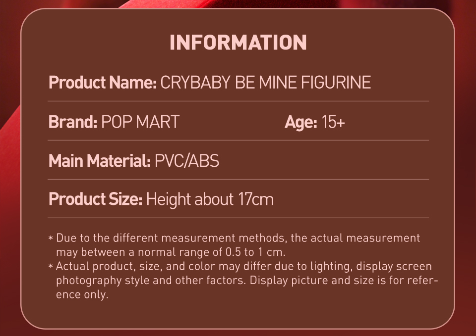Image resolution: width=476 pixels, height=336 pixels.
Task: Click the CRYBABY BE MINE FIGURINE text
Action: (266, 83)
